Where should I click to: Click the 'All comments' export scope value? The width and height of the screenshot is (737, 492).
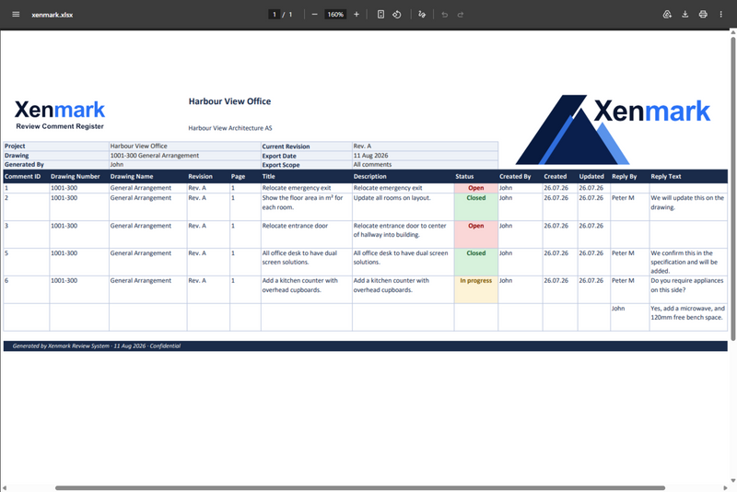(372, 165)
